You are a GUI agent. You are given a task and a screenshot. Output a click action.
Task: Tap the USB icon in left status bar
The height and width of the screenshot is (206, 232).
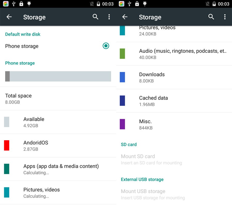14,4
